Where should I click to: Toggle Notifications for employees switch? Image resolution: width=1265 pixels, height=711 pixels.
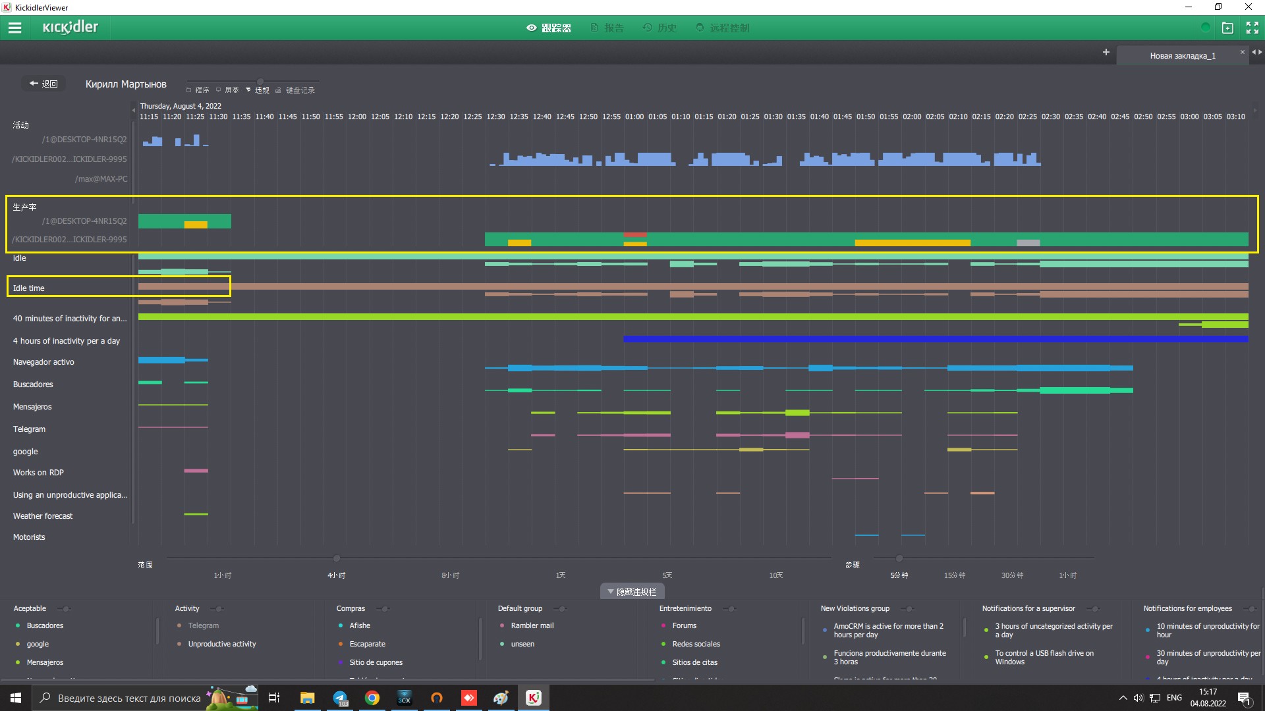click(1250, 609)
